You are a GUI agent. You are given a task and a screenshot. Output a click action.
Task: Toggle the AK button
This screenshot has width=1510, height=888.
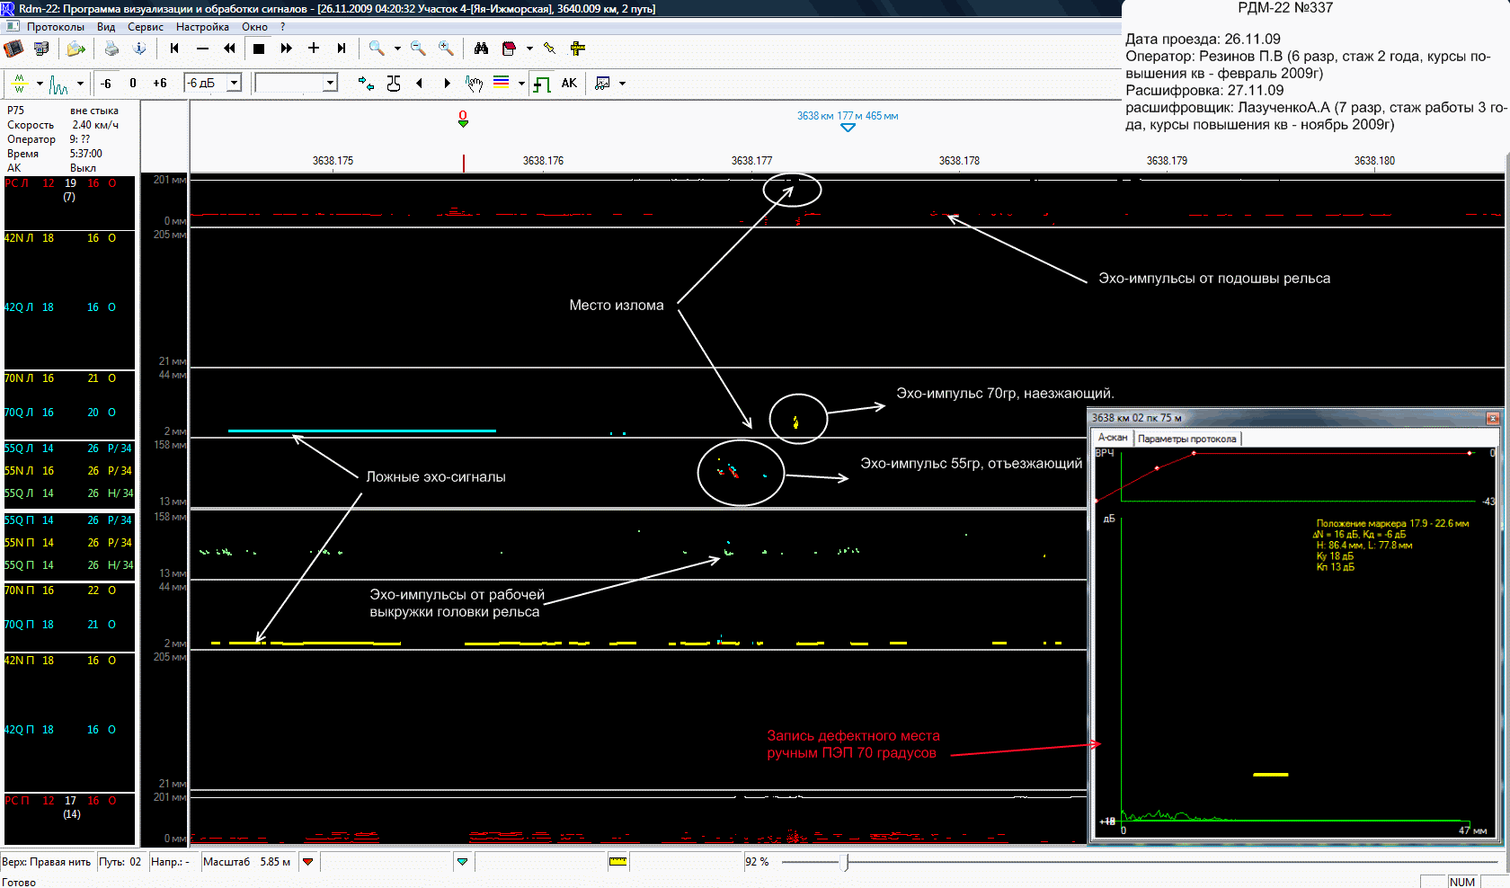tap(569, 84)
